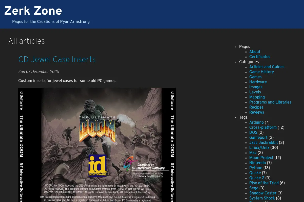Open the Reviews category
The height and width of the screenshot is (202, 304).
tap(257, 112)
